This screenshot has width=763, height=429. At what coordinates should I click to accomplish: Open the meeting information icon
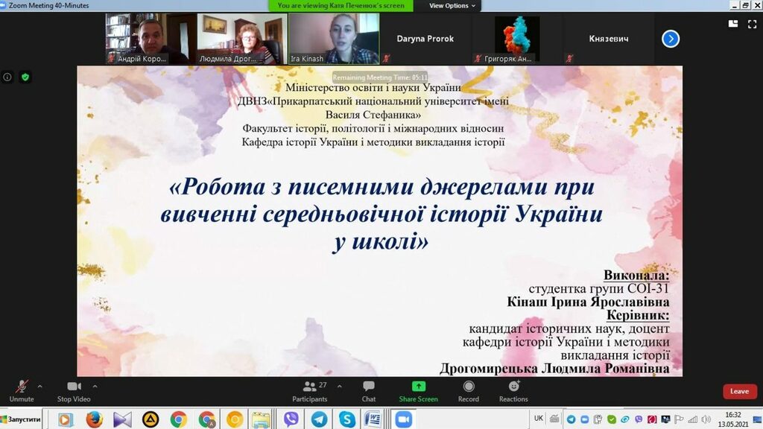coord(7,77)
